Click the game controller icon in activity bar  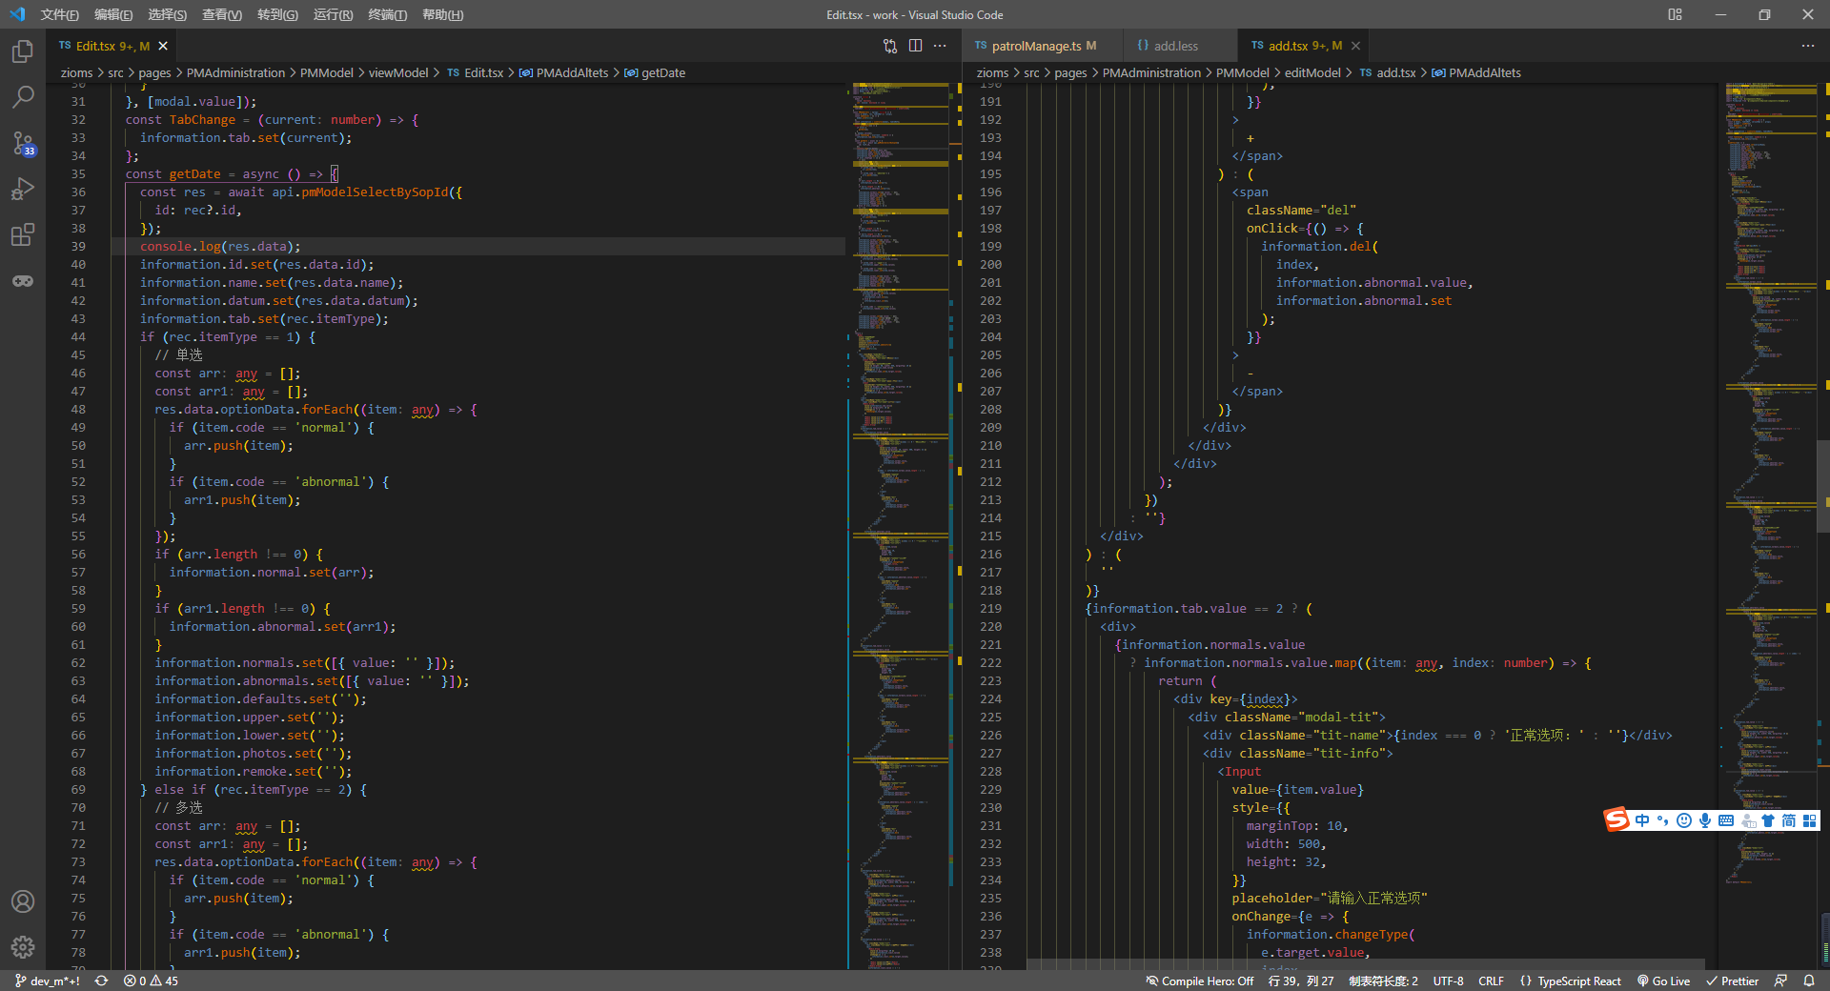tap(23, 280)
